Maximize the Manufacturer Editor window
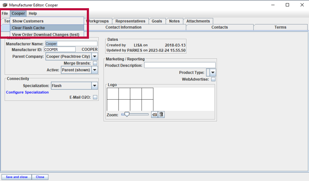The width and height of the screenshot is (309, 181). coord(288,5)
